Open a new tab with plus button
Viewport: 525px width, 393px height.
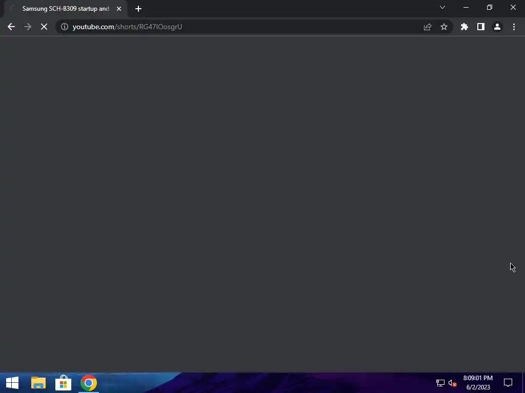click(x=138, y=9)
